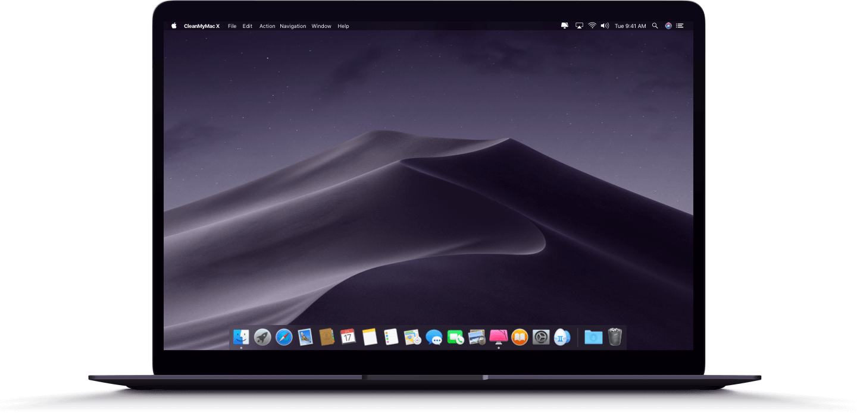
Task: Start FaceTime from the Dock
Action: coord(456,337)
